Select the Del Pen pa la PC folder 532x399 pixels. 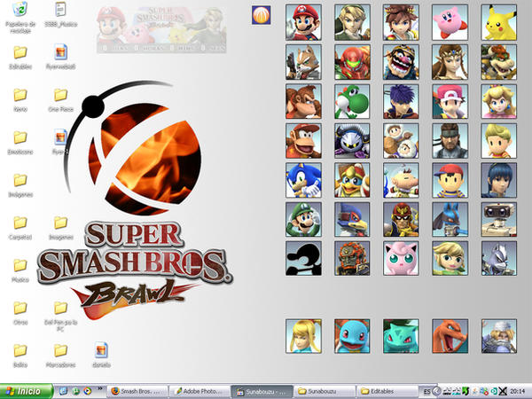point(60,317)
